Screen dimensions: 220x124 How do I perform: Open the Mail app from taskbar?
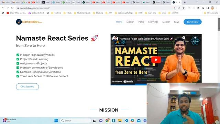[139, 121]
